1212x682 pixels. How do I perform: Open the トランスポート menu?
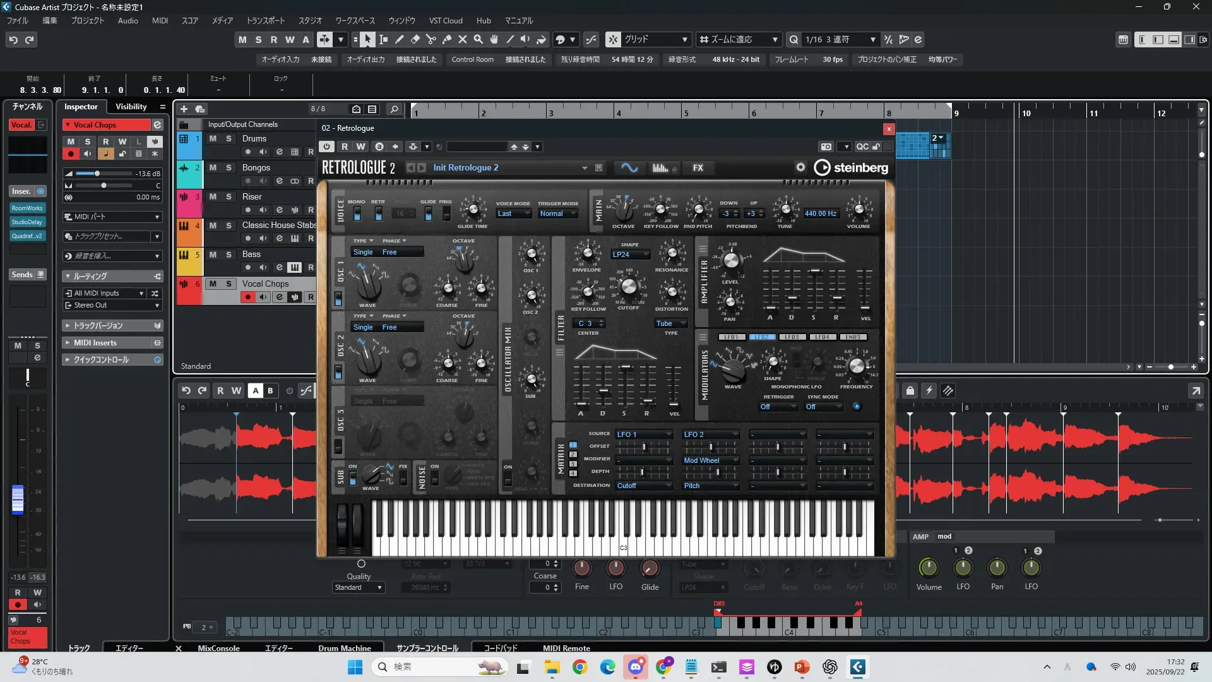coord(265,21)
